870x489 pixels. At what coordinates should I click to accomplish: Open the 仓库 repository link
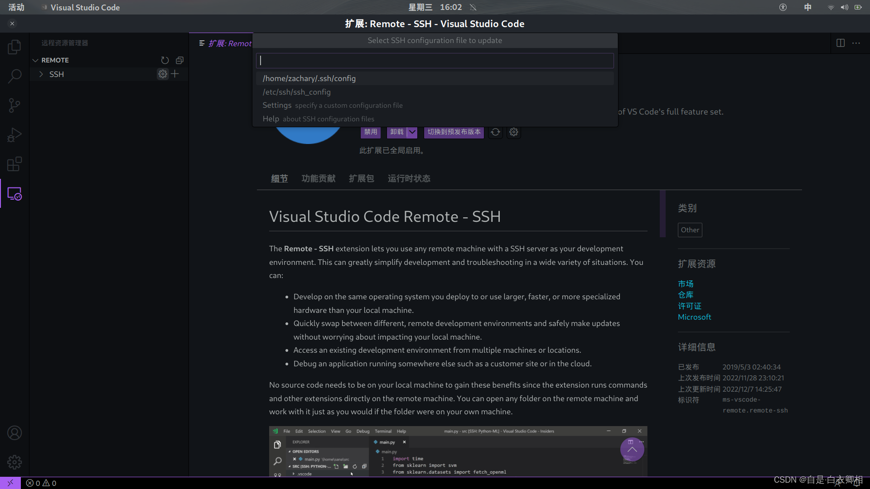[x=686, y=295]
